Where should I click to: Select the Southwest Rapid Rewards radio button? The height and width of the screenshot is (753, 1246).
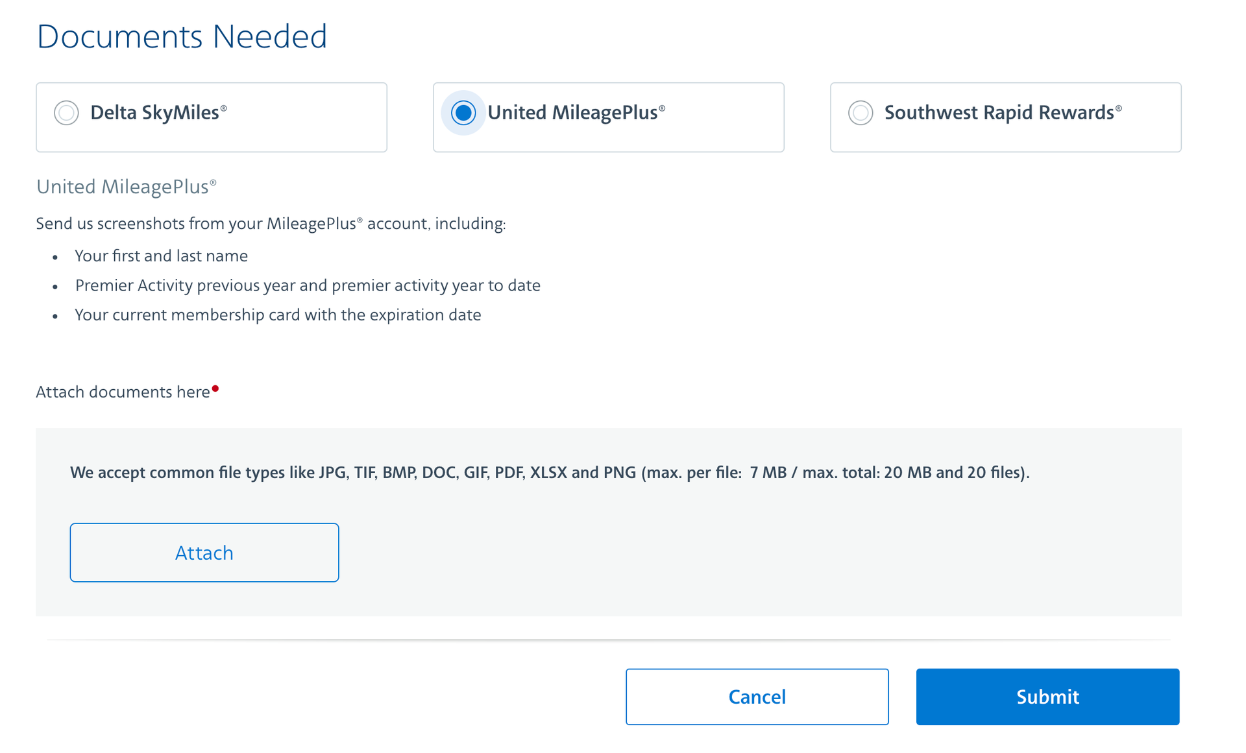861,113
